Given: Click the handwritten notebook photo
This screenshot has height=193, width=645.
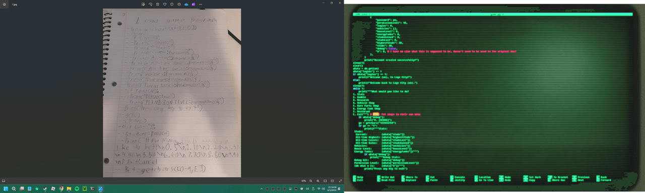Looking at the screenshot, I should [x=172, y=92].
